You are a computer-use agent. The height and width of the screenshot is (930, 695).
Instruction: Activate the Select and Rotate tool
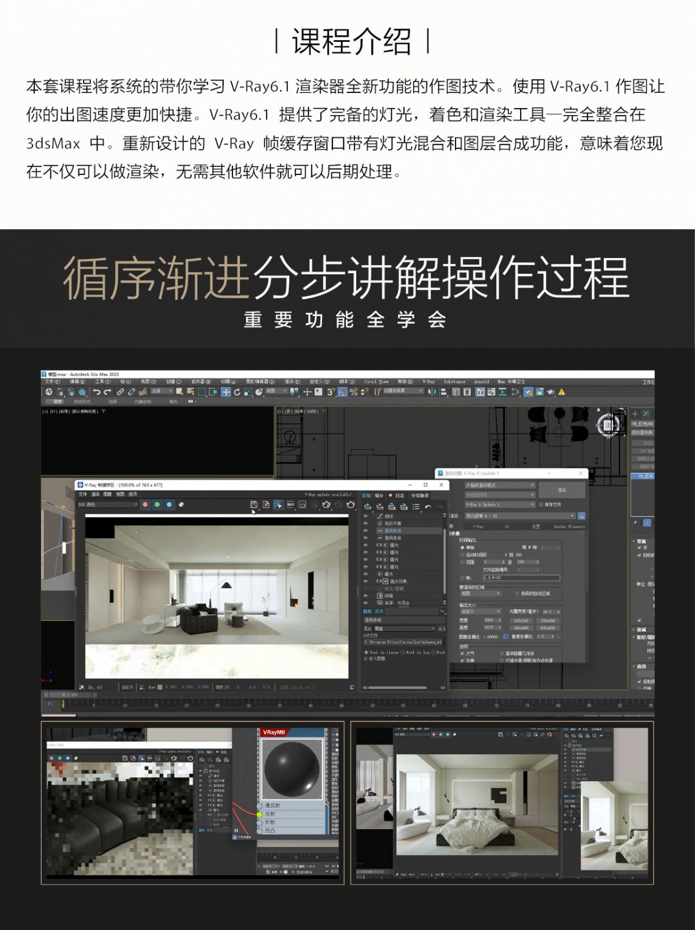[x=237, y=392]
